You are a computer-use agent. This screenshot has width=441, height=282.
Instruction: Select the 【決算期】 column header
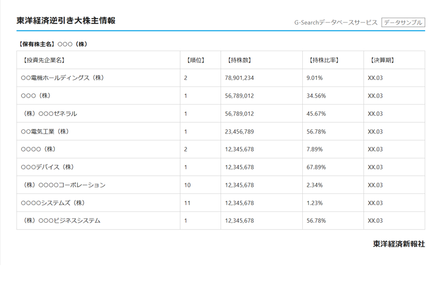click(x=382, y=60)
